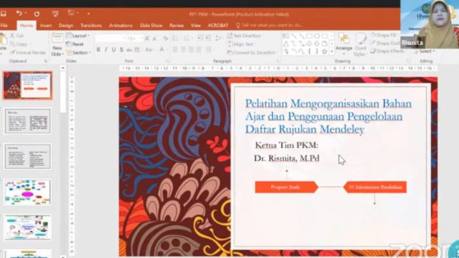459x258 pixels.
Task: Open the Slide Show tab
Action: pyautogui.click(x=151, y=25)
